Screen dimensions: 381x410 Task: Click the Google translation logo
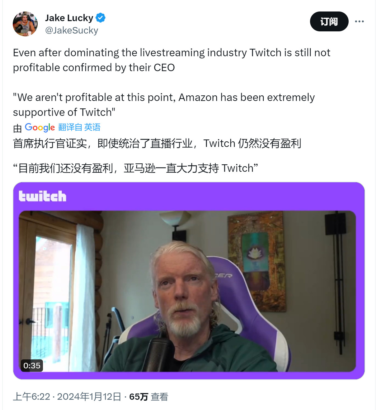40,127
